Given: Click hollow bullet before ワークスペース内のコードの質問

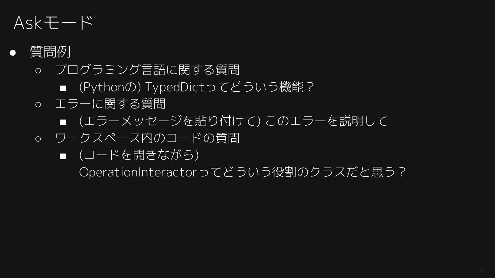Looking at the screenshot, I should point(38,139).
